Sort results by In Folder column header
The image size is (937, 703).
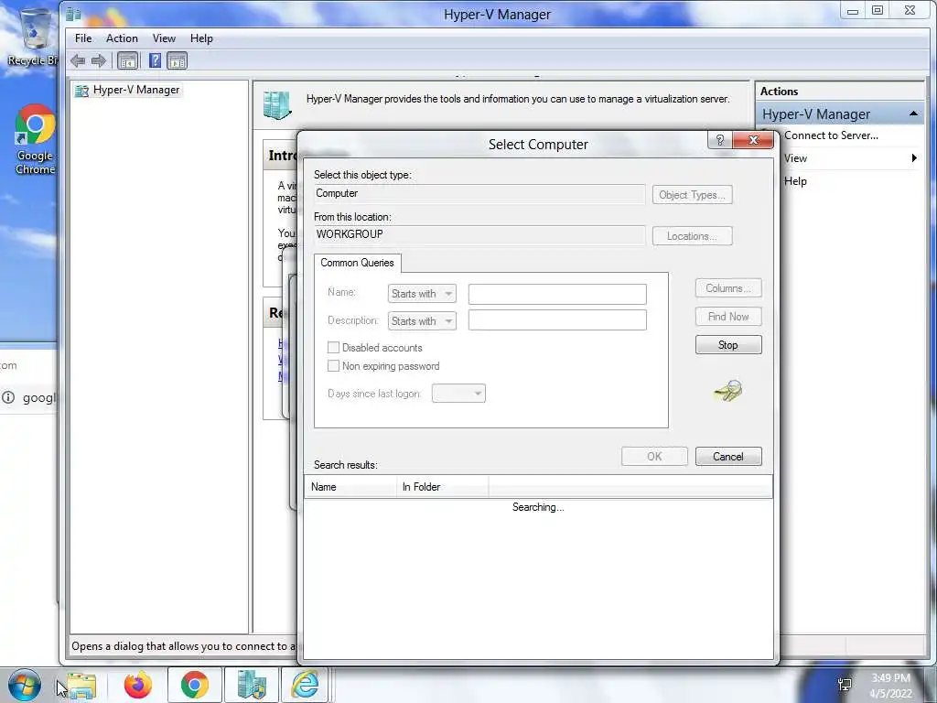tap(442, 487)
